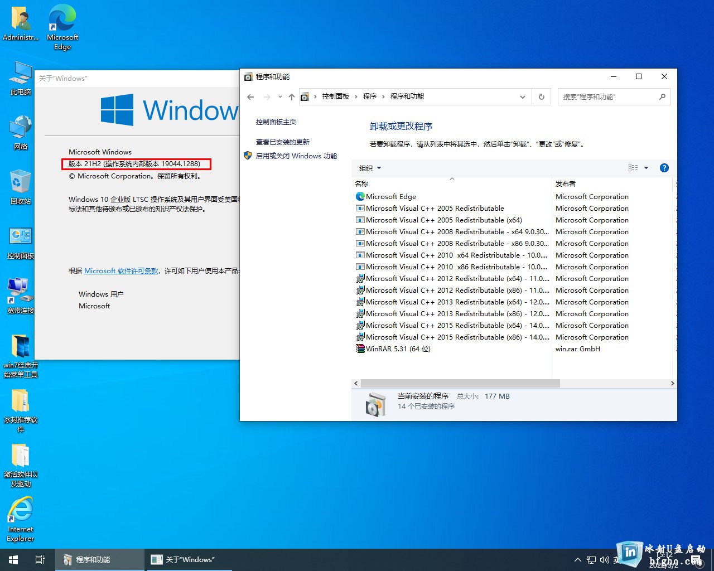
Task: Select Visual C++ 2015 Redistributable (x86) row
Action: coord(452,337)
